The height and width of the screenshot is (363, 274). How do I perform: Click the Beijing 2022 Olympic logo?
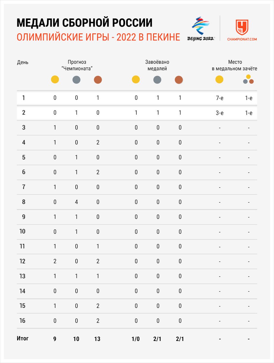coord(201,29)
